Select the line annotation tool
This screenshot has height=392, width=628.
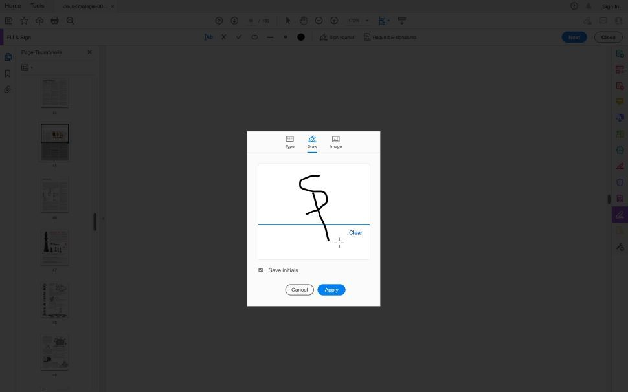coord(270,37)
